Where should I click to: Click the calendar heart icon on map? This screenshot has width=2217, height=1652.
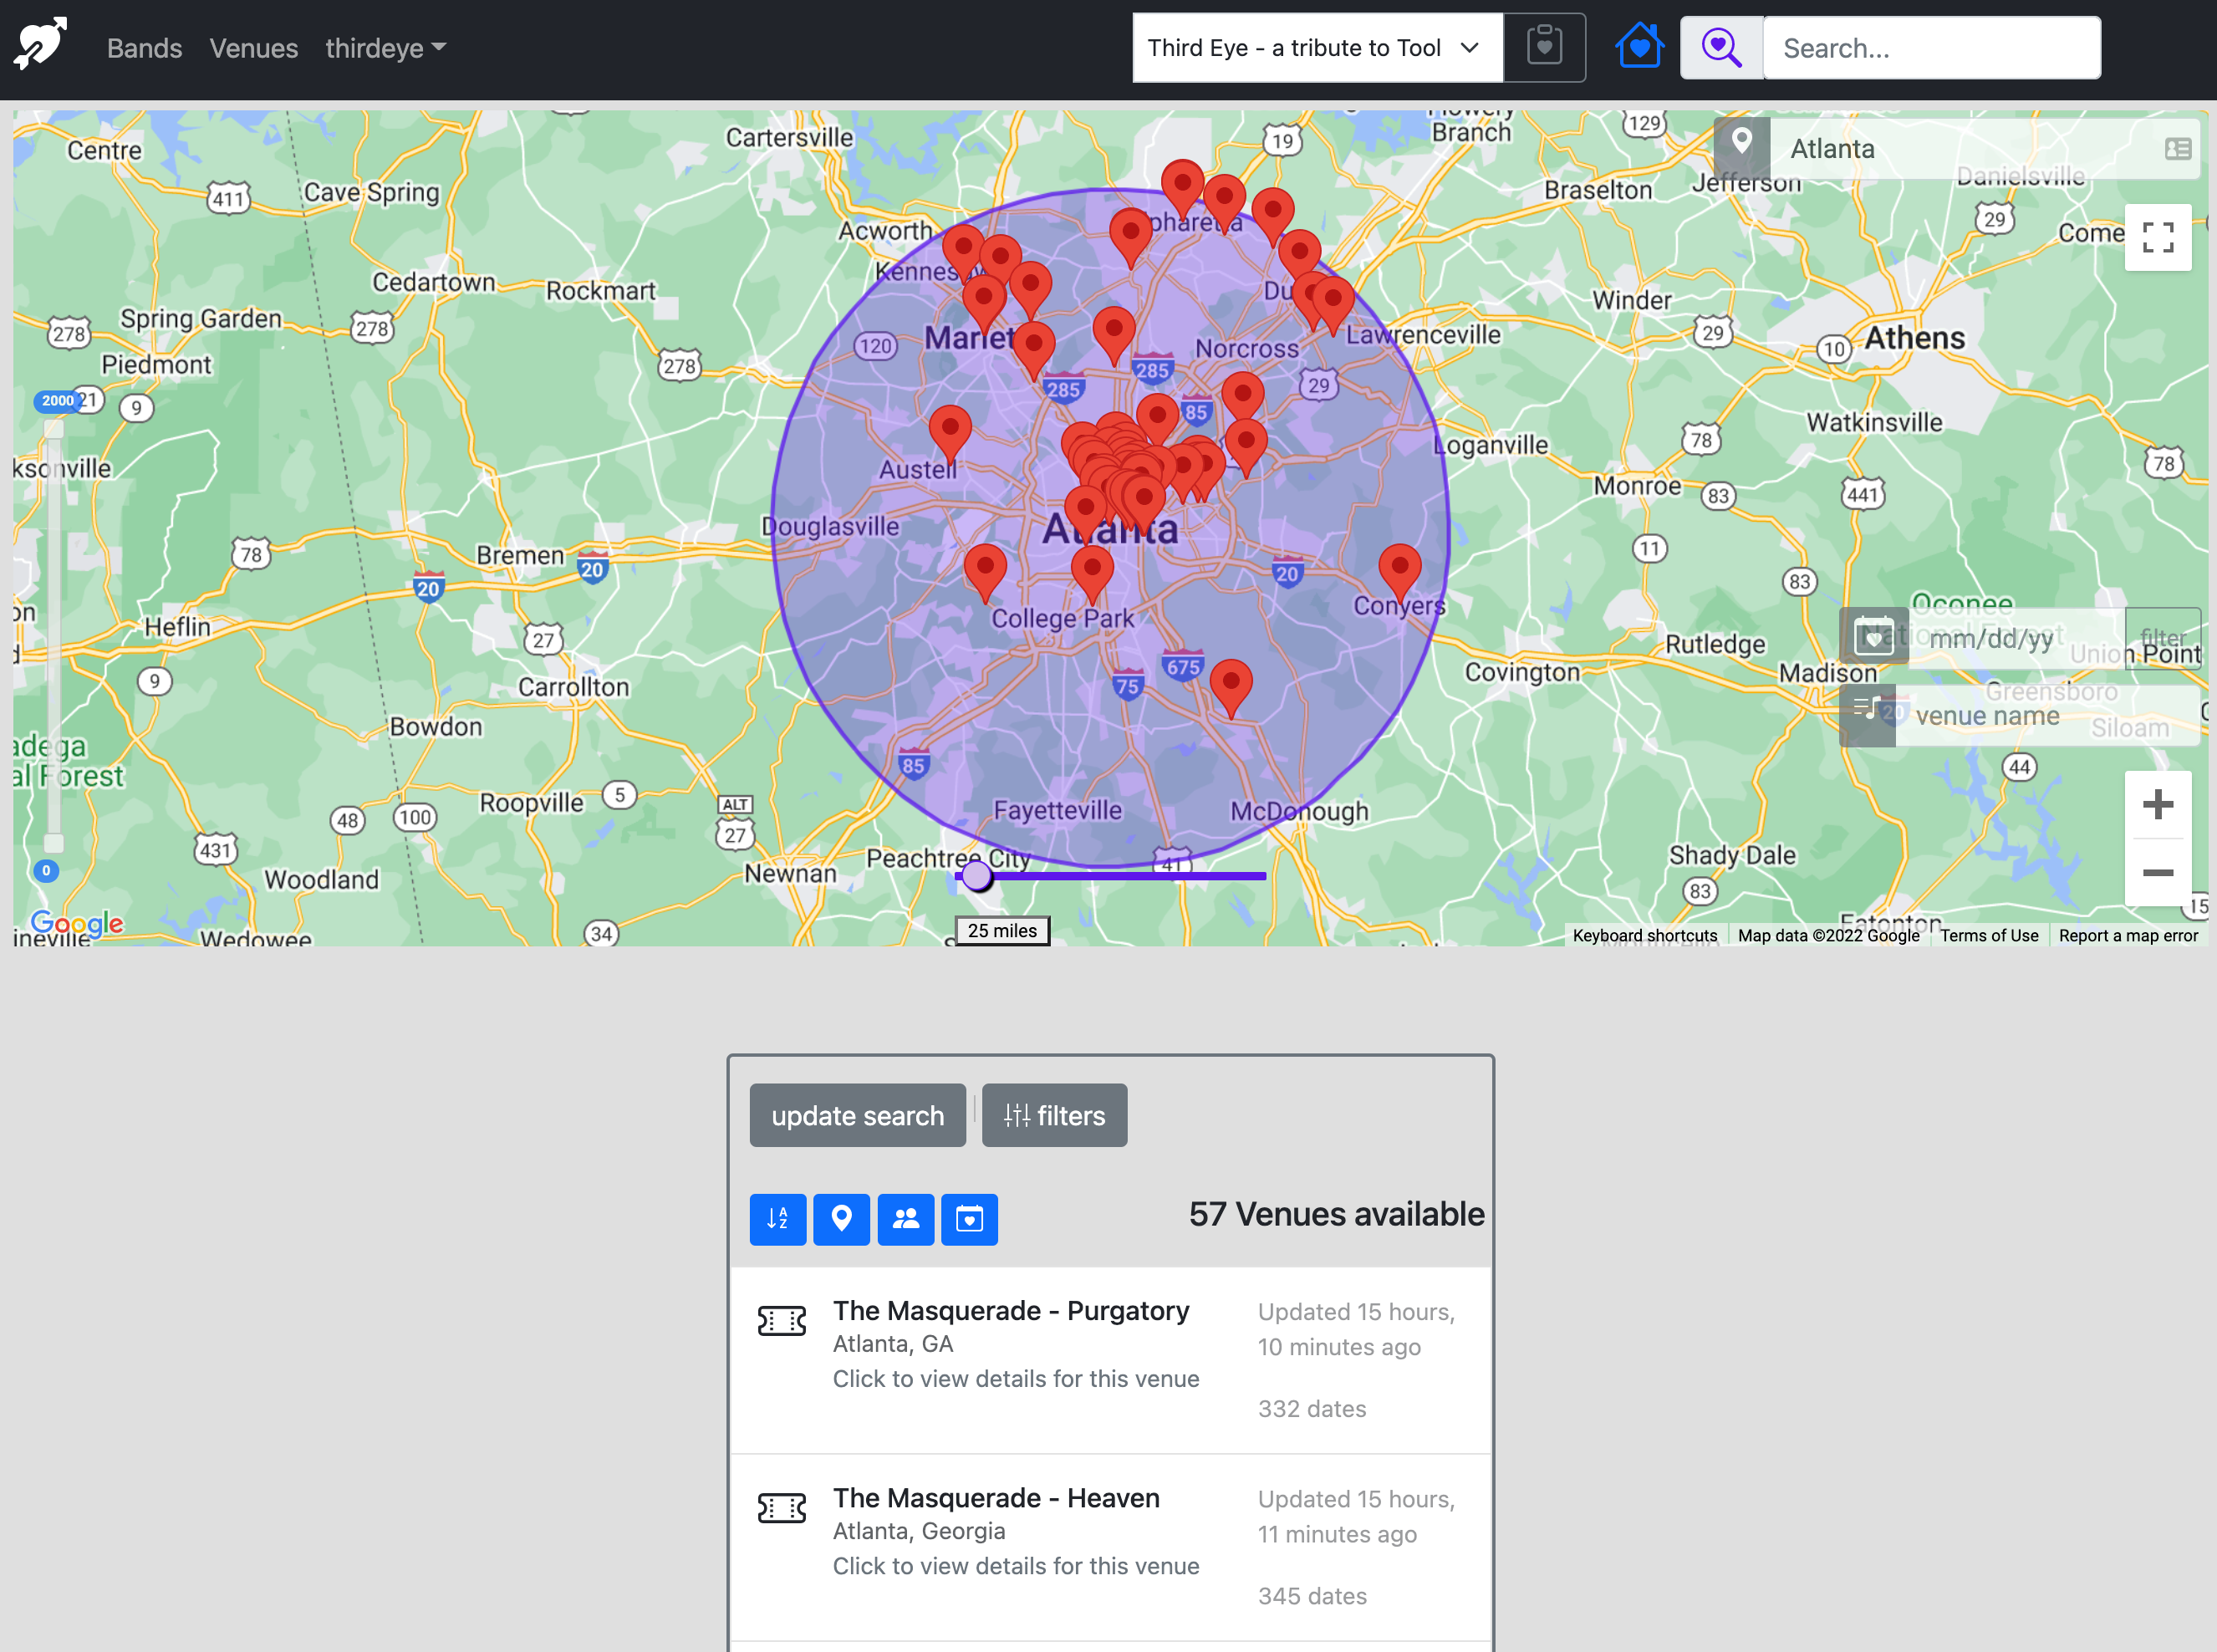click(x=1873, y=636)
